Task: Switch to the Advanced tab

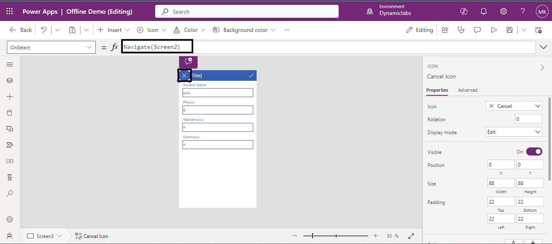Action: tap(468, 90)
